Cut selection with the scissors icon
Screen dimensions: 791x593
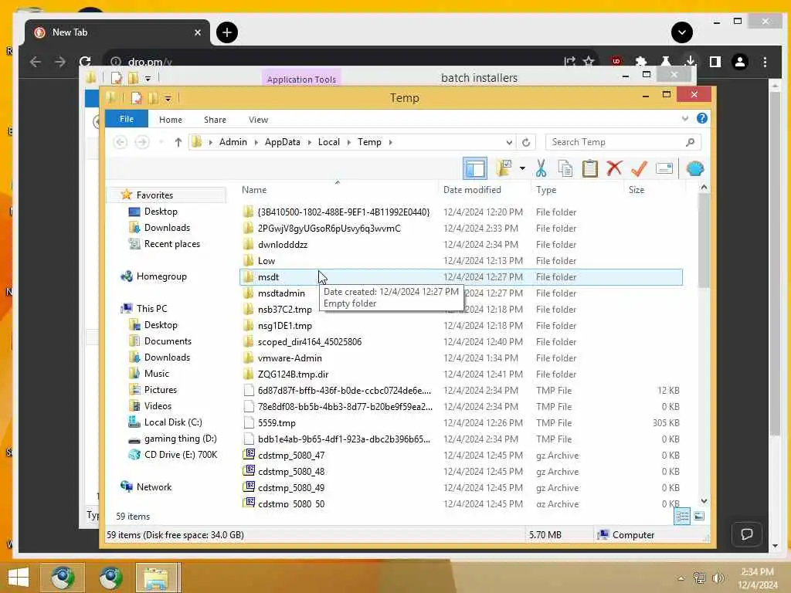point(541,168)
